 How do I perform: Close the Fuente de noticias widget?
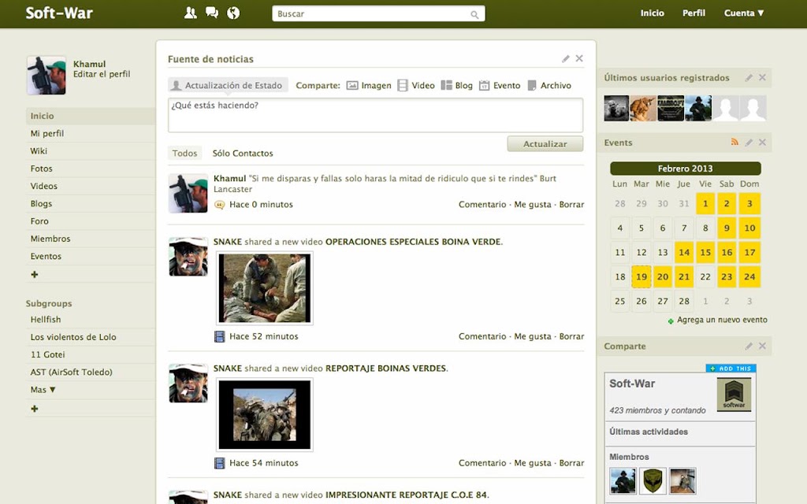[x=579, y=58]
